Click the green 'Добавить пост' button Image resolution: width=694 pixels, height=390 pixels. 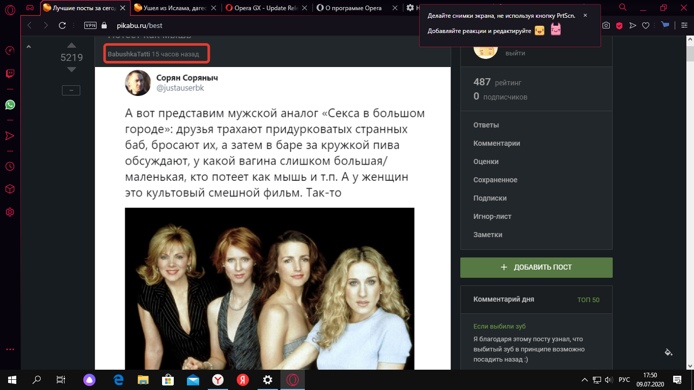click(x=536, y=267)
